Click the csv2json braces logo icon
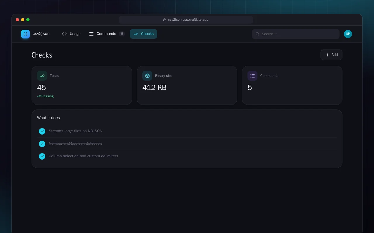The height and width of the screenshot is (233, 374). point(25,34)
